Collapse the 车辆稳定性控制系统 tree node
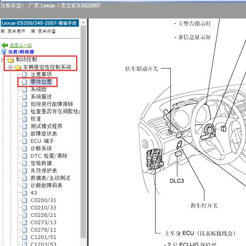 click(11, 67)
